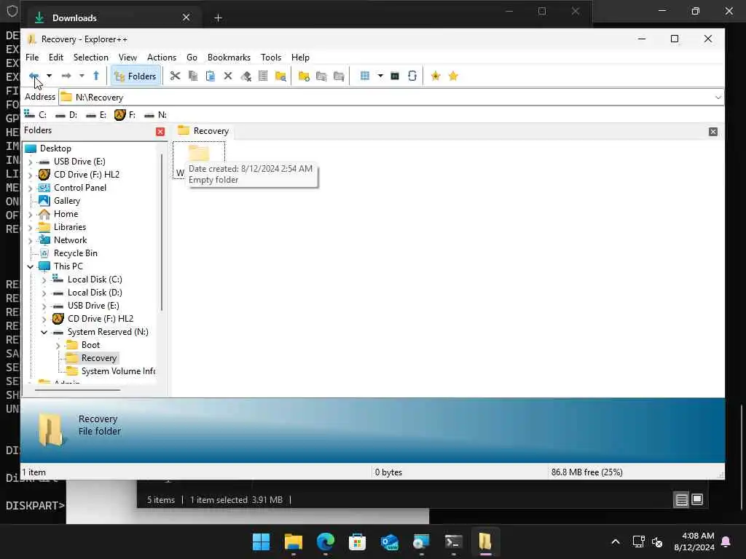The height and width of the screenshot is (559, 746).
Task: Select the Recovery tab
Action: tap(204, 131)
